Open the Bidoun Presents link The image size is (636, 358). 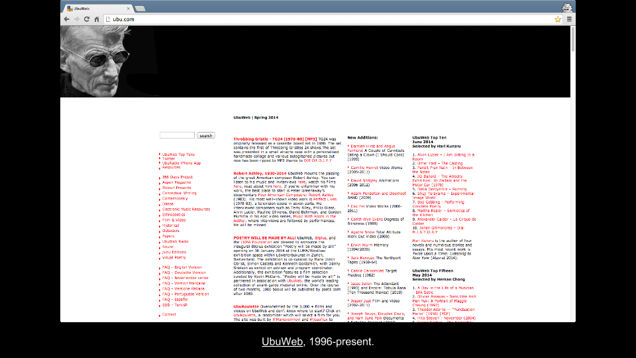tap(176, 188)
